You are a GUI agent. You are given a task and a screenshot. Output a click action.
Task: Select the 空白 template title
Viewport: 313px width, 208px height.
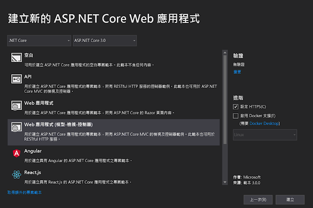[x=29, y=55]
